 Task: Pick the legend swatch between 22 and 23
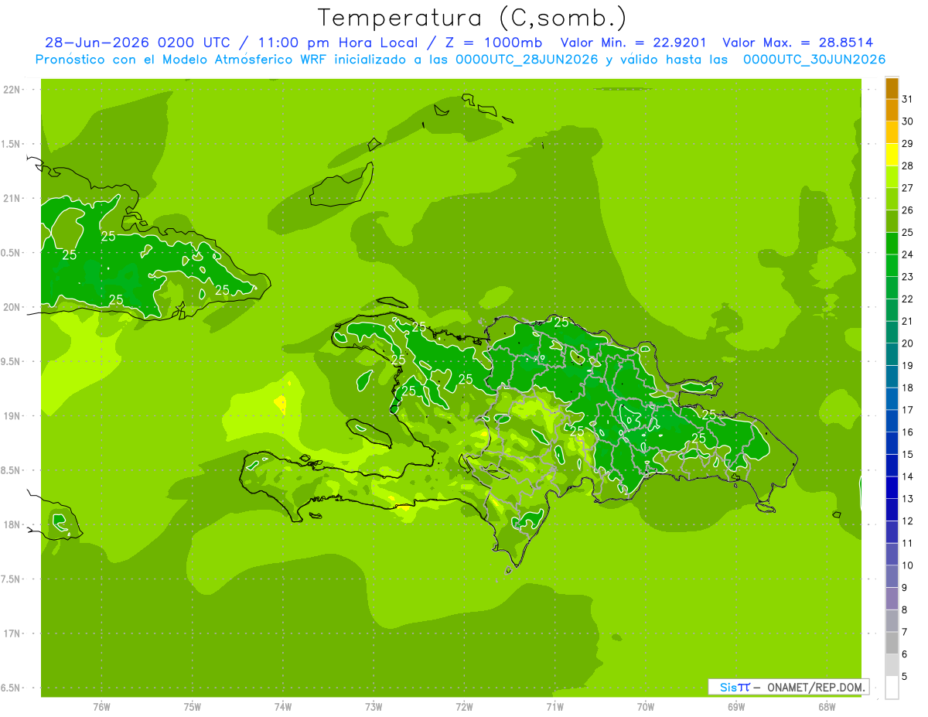pos(892,288)
